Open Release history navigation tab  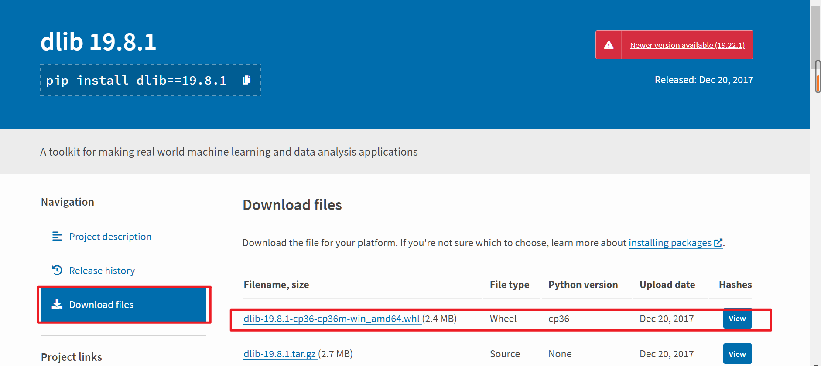pyautogui.click(x=102, y=271)
